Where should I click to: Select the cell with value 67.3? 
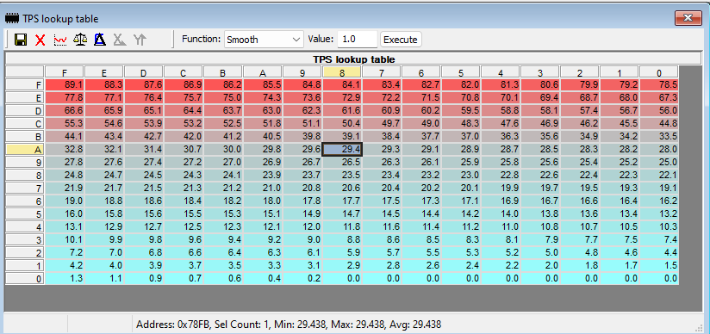pyautogui.click(x=659, y=97)
